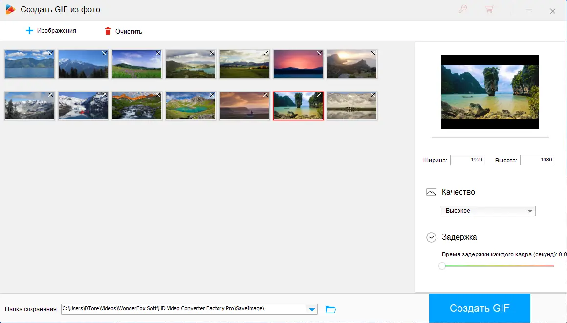567x323 pixels.
Task: Open the shopping cart purchase icon
Action: 490,9
